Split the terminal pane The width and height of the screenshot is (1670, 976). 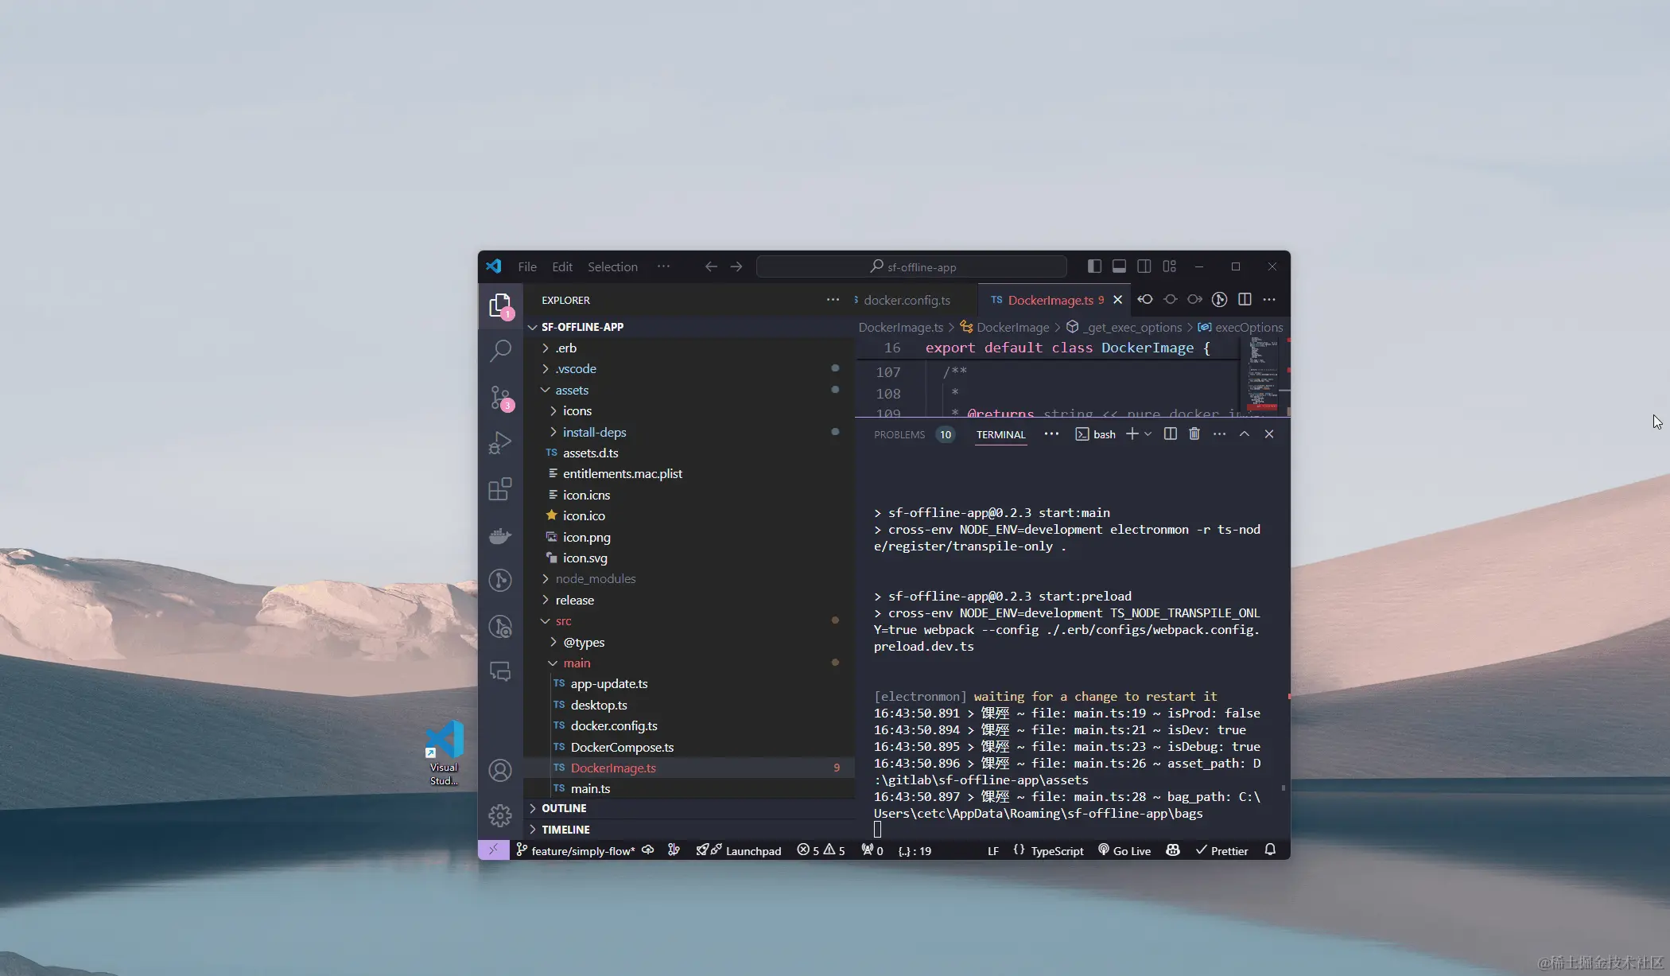(x=1171, y=434)
